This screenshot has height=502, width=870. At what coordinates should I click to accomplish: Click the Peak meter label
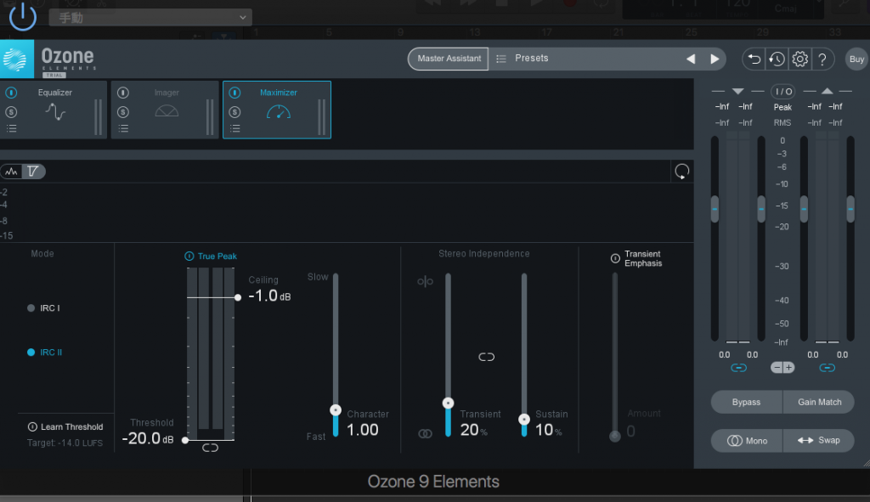tap(782, 108)
